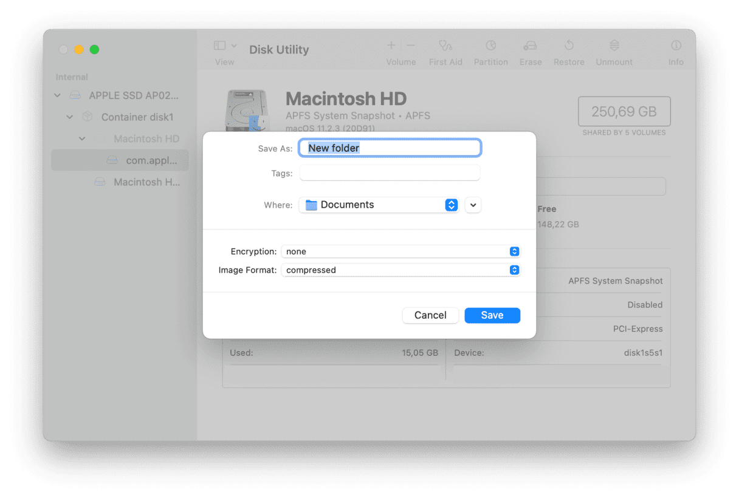Click the 250,69 GB capacity box
The height and width of the screenshot is (498, 739).
point(624,112)
